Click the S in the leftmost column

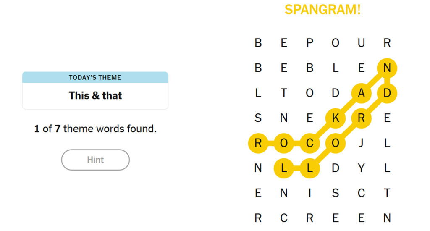coord(258,118)
